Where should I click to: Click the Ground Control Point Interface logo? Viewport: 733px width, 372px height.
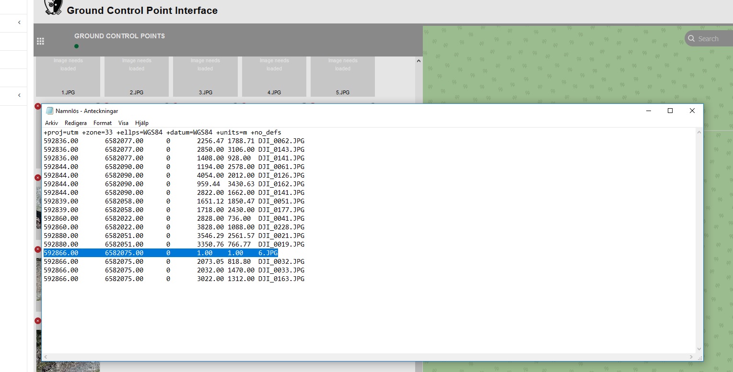coord(53,7)
